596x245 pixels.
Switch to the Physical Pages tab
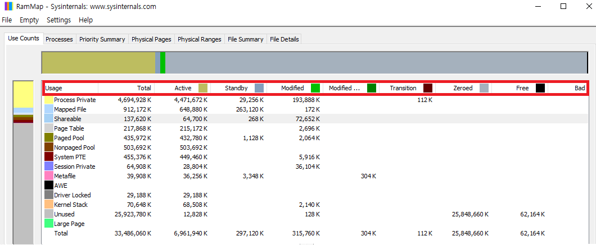(151, 39)
